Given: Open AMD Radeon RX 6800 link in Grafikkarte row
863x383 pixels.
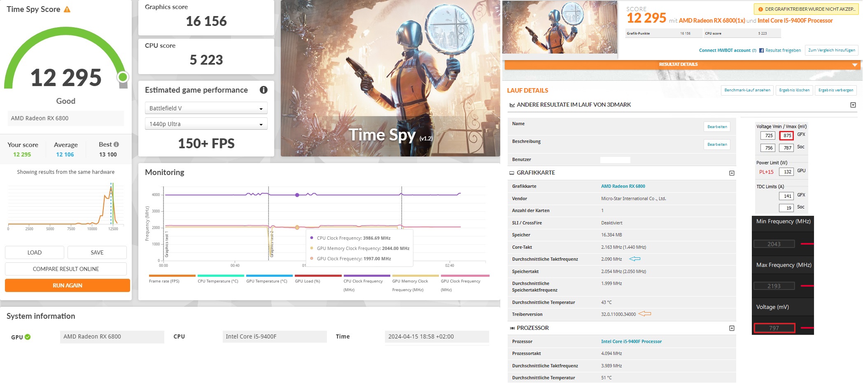Looking at the screenshot, I should point(623,186).
